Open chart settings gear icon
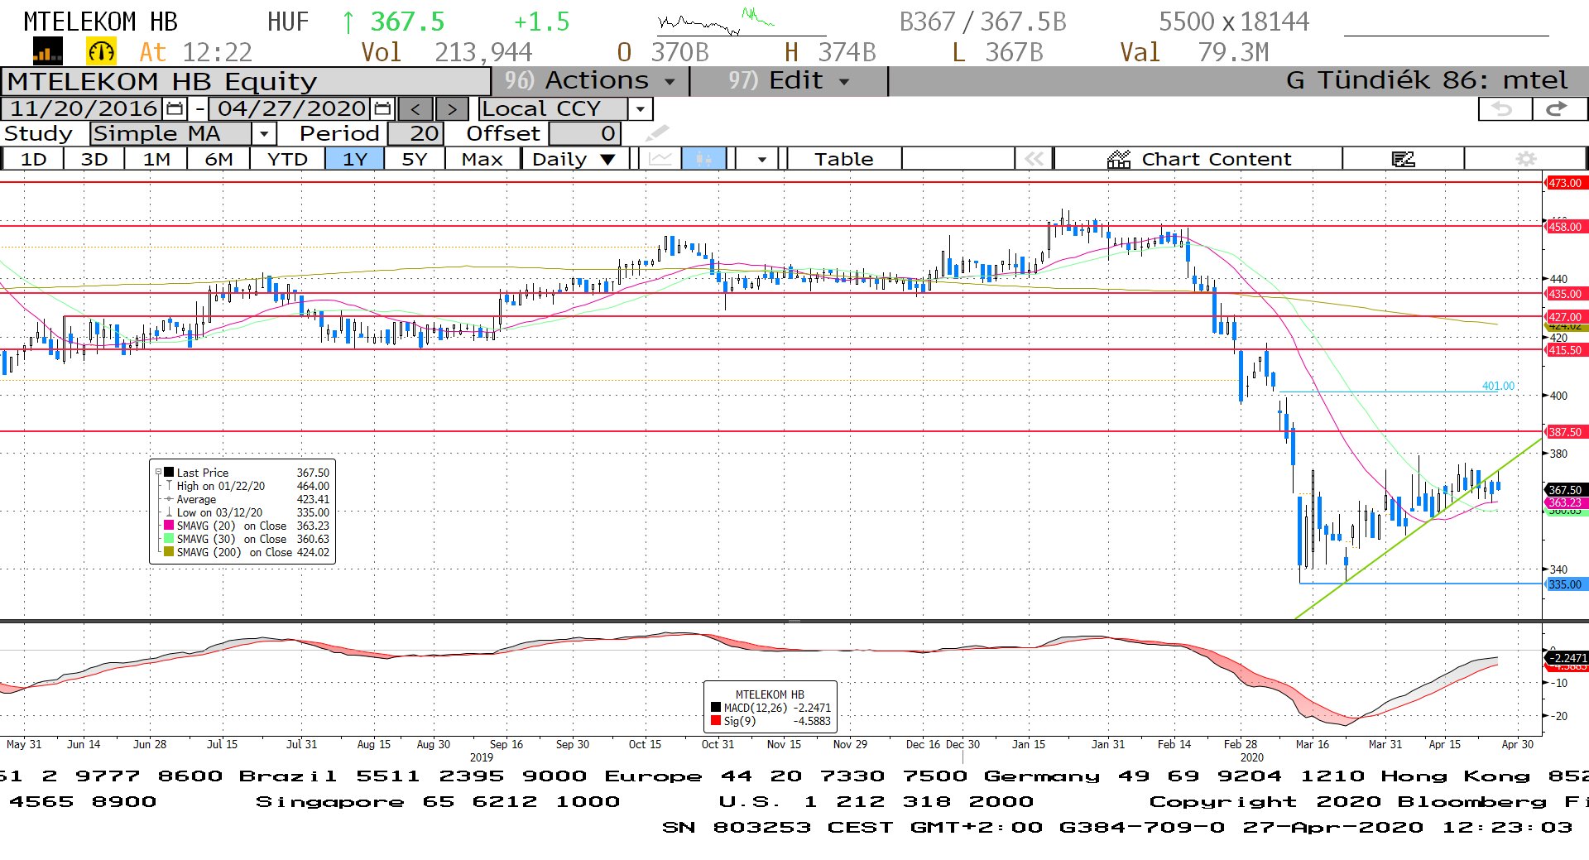 [x=1525, y=159]
